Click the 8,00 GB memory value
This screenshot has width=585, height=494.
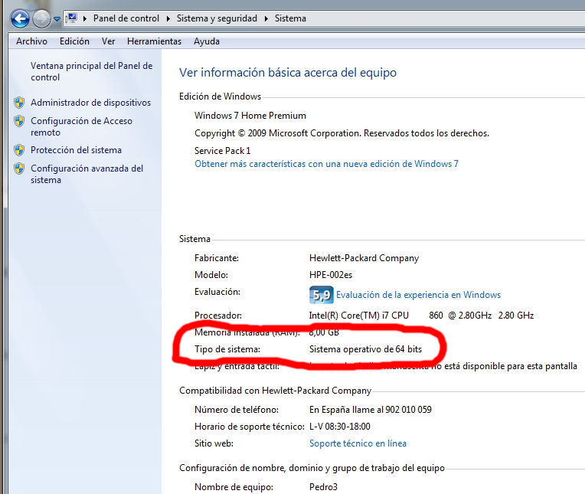point(324,332)
